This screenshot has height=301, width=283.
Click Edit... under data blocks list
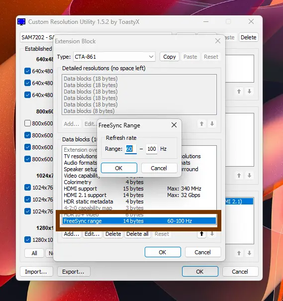pos(92,234)
